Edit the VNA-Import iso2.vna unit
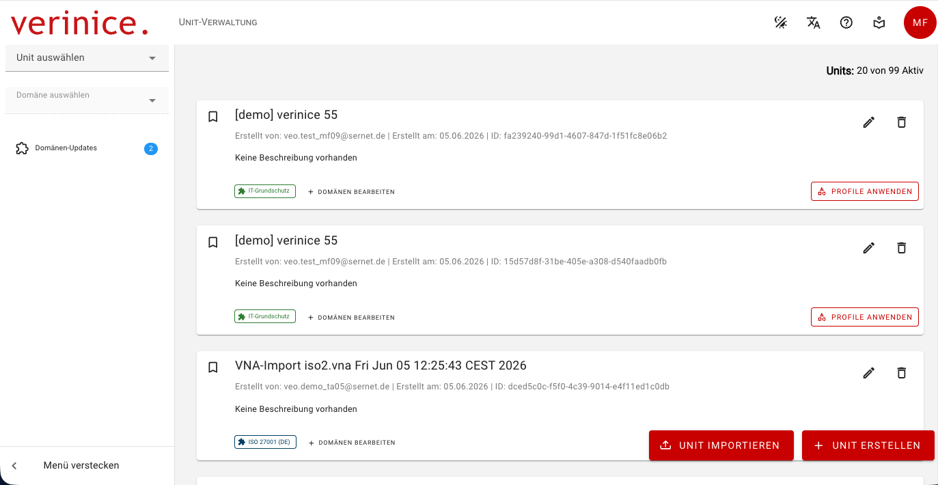Image resolution: width=938 pixels, height=485 pixels. [x=869, y=373]
